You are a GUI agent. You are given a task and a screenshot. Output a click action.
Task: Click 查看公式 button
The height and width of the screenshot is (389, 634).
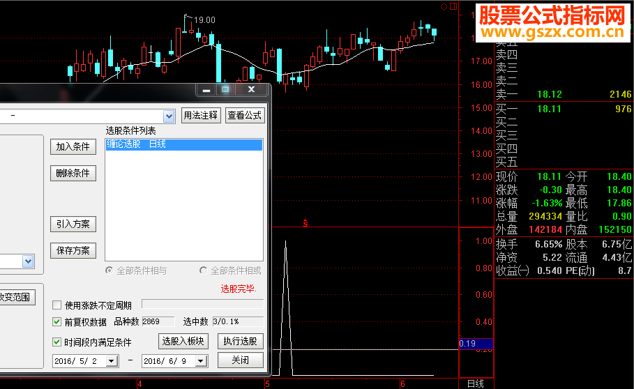click(x=245, y=116)
